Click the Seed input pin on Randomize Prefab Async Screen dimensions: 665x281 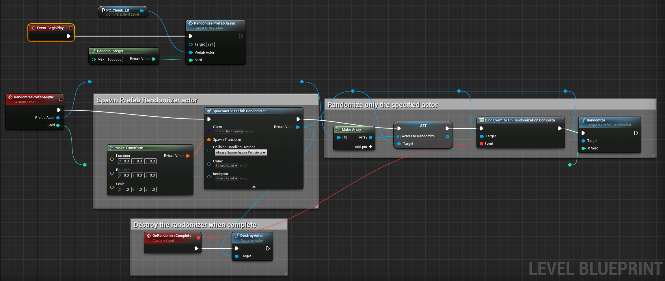point(191,60)
